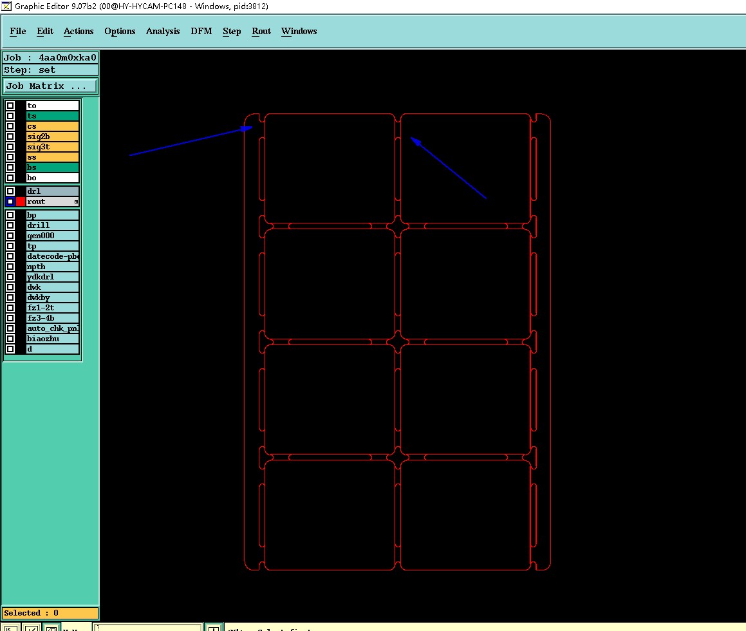Select the to layer name
The width and height of the screenshot is (746, 631).
click(x=52, y=106)
